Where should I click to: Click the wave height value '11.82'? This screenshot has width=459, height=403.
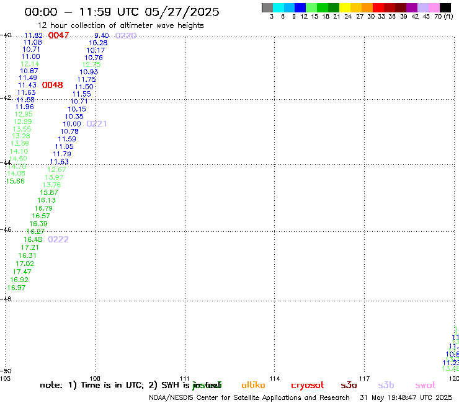[x=33, y=35]
